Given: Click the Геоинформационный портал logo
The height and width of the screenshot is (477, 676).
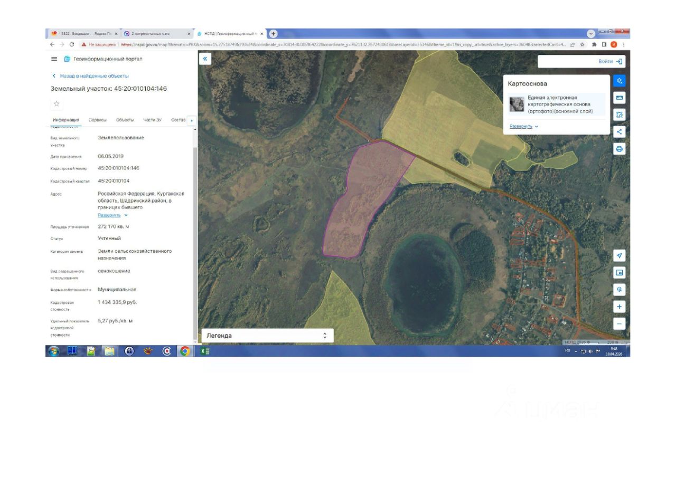Looking at the screenshot, I should [x=103, y=59].
